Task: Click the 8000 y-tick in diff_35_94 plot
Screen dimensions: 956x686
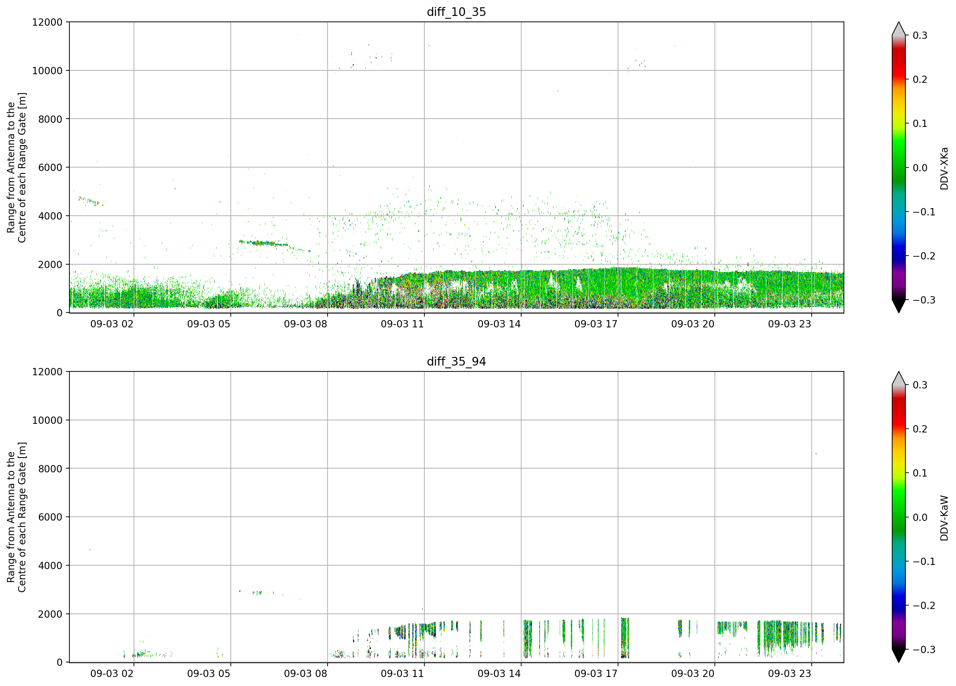Action: (50, 469)
